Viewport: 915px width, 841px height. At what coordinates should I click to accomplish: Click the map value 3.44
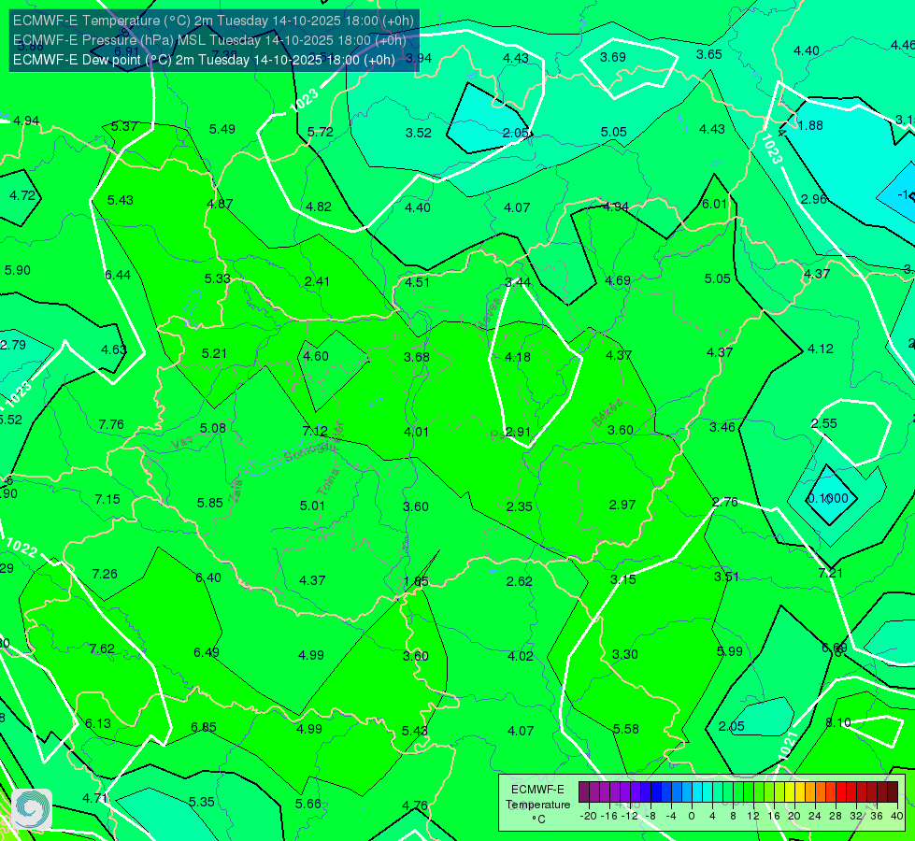click(518, 282)
